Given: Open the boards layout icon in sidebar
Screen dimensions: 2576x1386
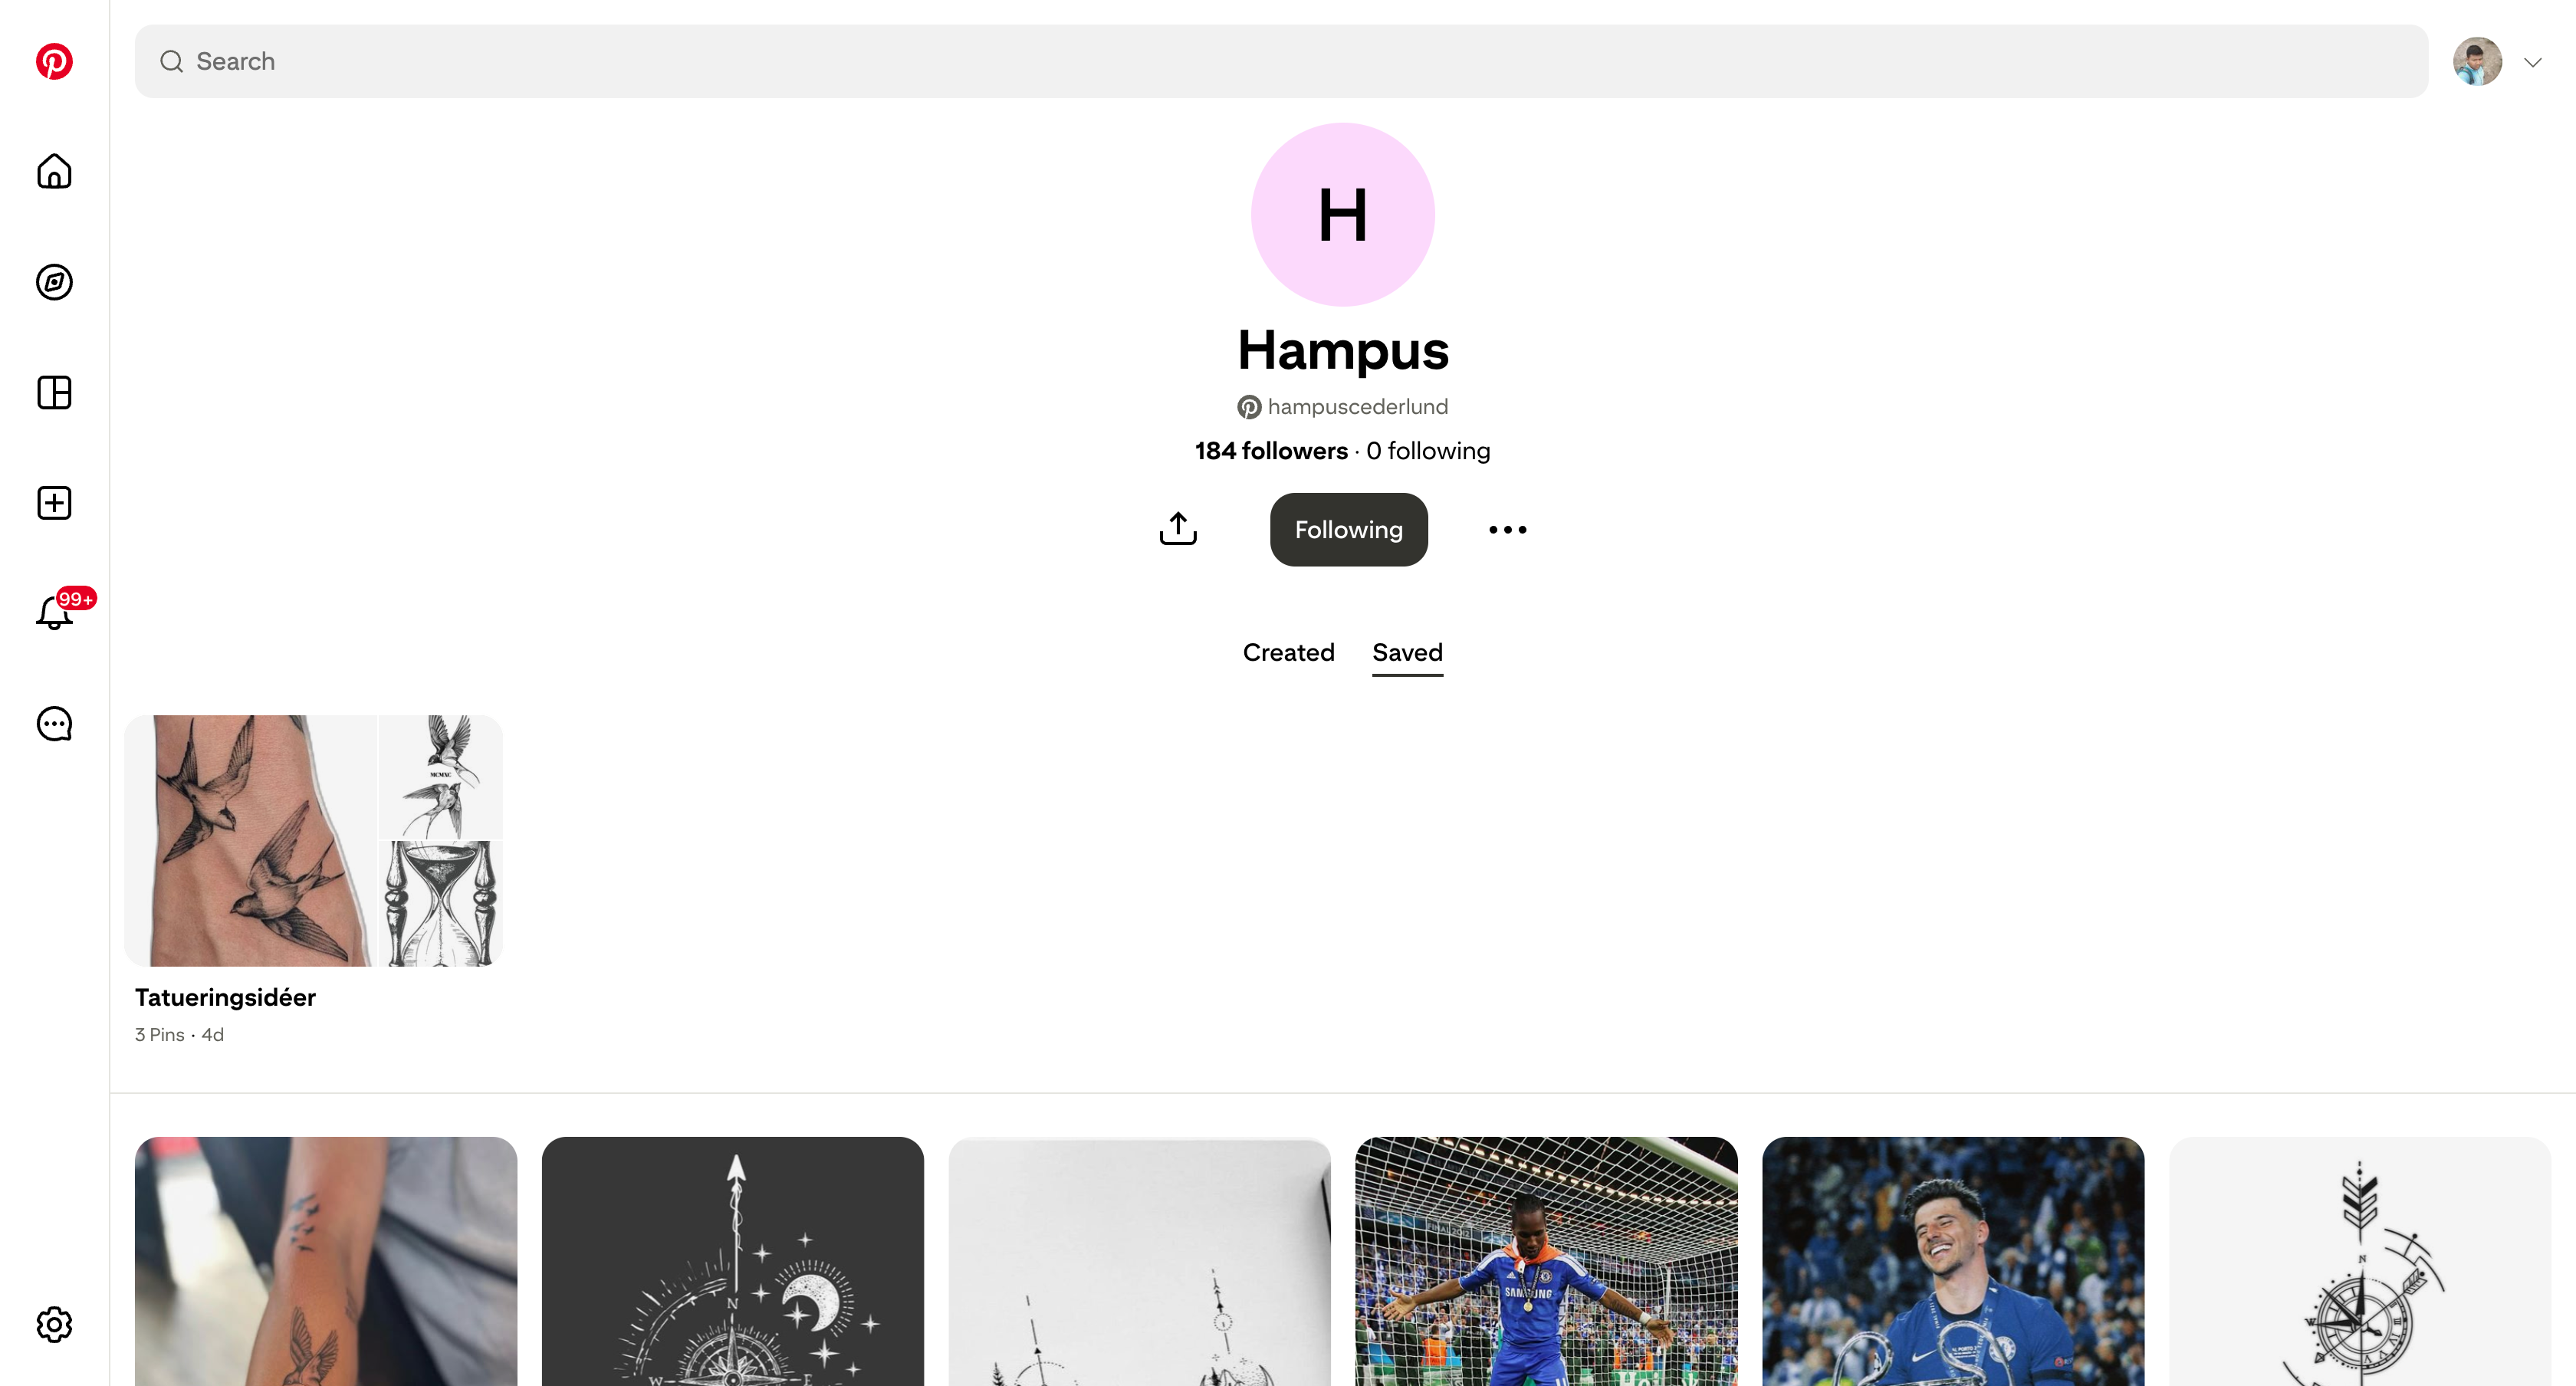Looking at the screenshot, I should 54,392.
